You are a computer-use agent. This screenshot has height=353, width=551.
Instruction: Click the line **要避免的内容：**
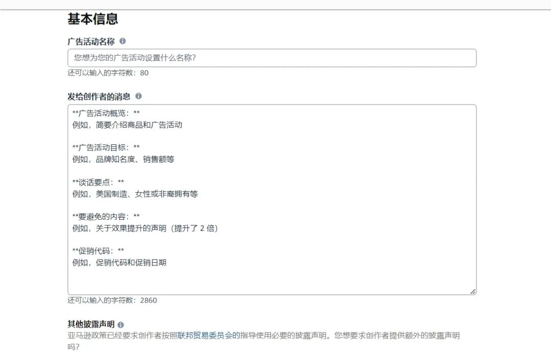pos(106,216)
